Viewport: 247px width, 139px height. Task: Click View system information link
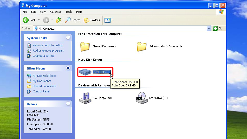48,45
